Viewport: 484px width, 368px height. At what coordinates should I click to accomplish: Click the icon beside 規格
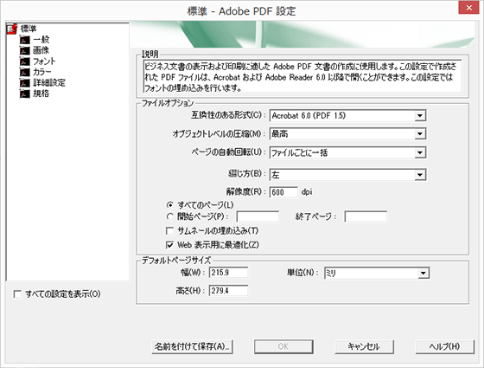click(25, 94)
